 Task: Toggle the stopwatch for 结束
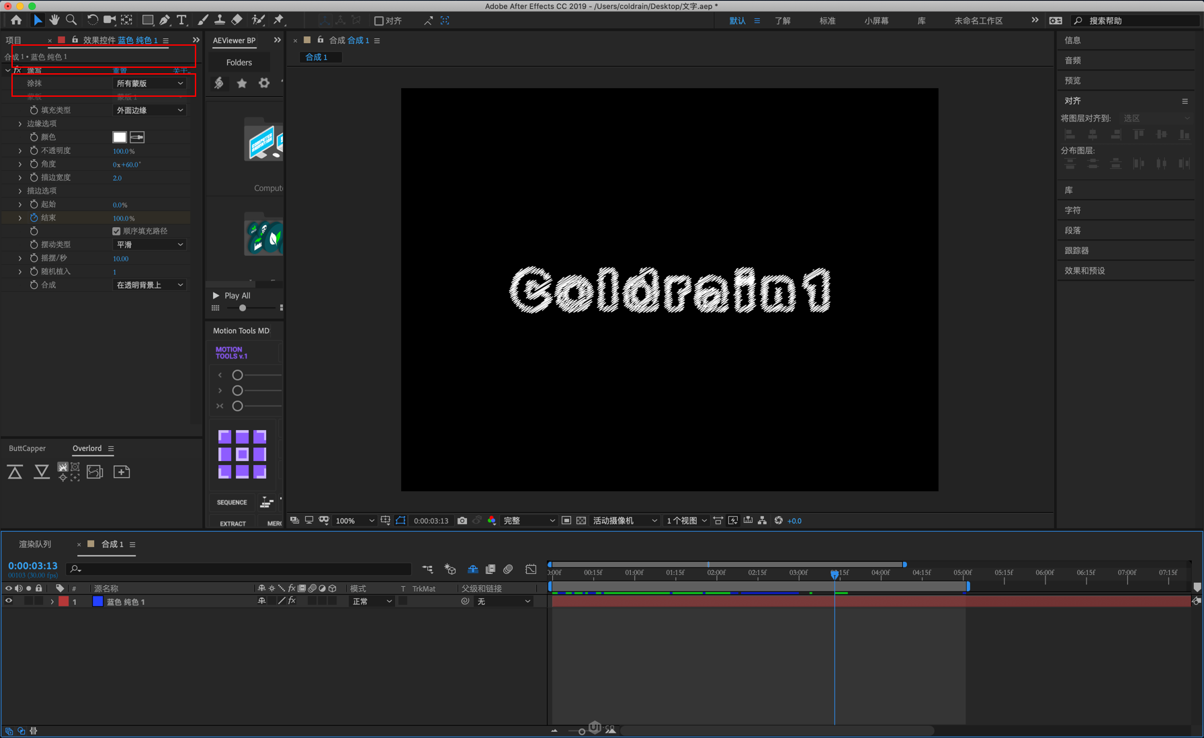point(34,218)
